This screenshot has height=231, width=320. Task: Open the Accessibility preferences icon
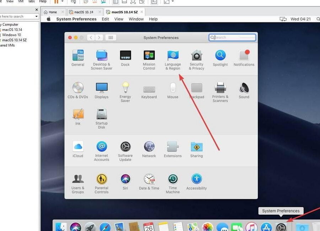(196, 179)
